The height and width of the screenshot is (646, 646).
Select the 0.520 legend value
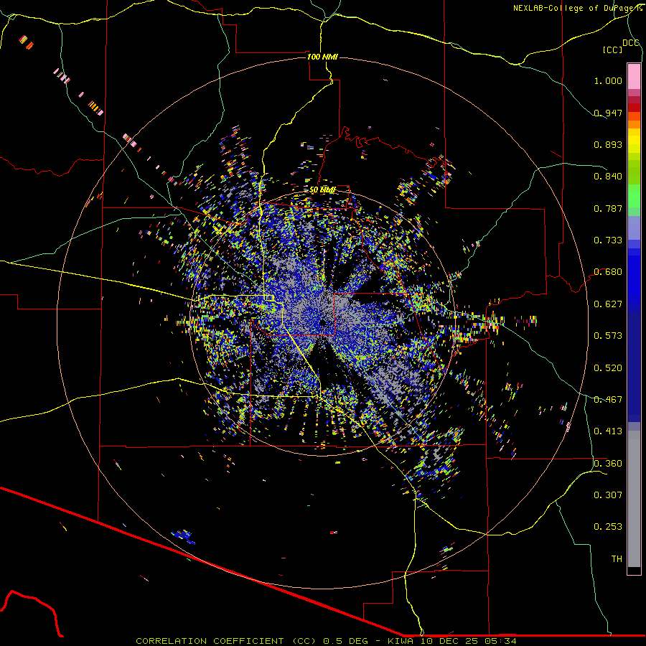608,368
